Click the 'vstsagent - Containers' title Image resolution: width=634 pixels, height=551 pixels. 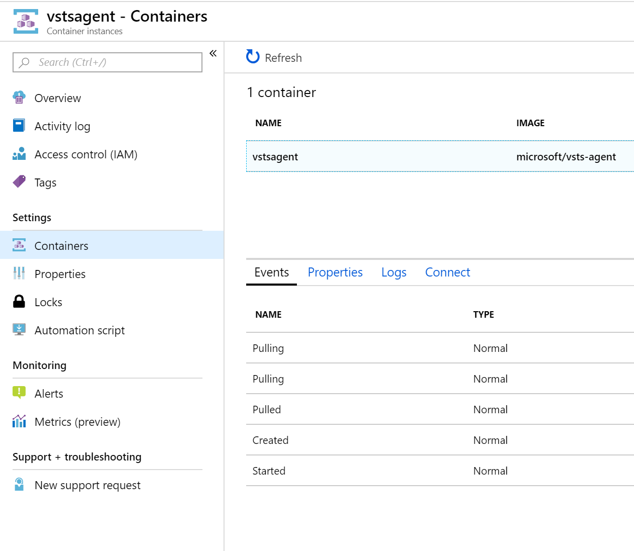127,17
